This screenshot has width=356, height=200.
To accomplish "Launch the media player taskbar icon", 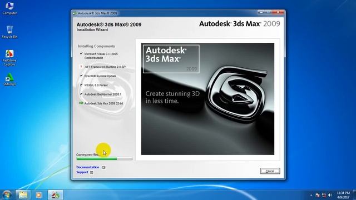I will point(39,195).
